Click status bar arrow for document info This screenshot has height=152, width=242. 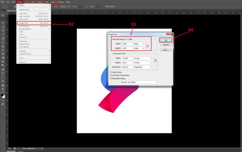42,149
